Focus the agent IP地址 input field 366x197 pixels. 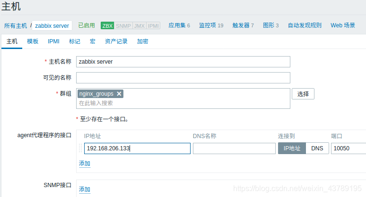[137, 148]
